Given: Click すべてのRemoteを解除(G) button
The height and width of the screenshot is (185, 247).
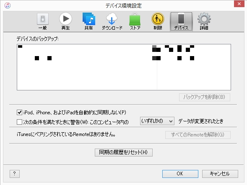Looking at the screenshot, I should click(x=198, y=135).
